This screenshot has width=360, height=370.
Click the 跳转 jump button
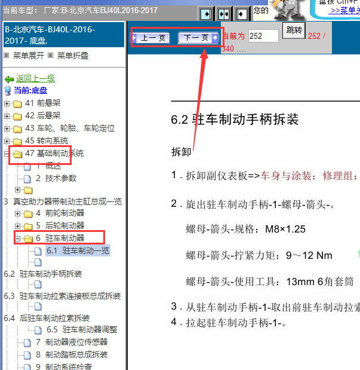tap(294, 30)
